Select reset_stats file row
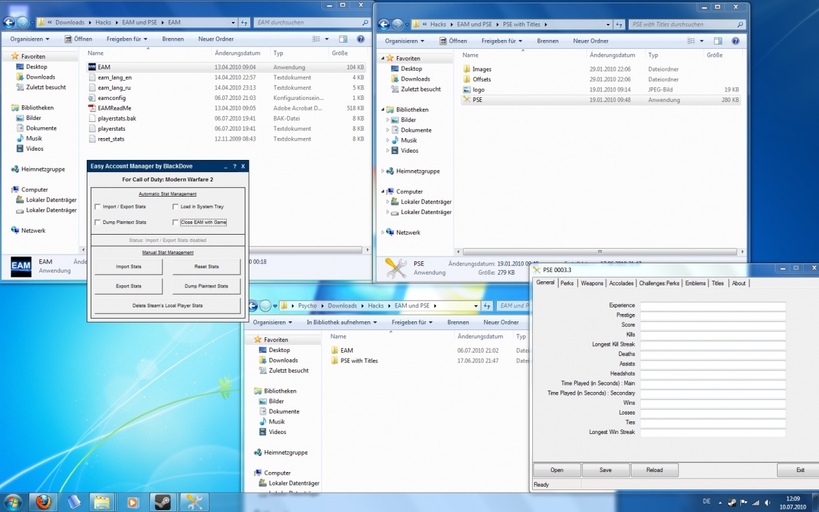This screenshot has height=512, width=819. [227, 139]
